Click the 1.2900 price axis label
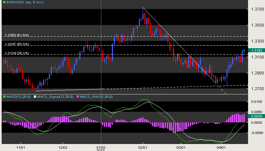Viewport: 265px width, 151px height. (x=258, y=73)
